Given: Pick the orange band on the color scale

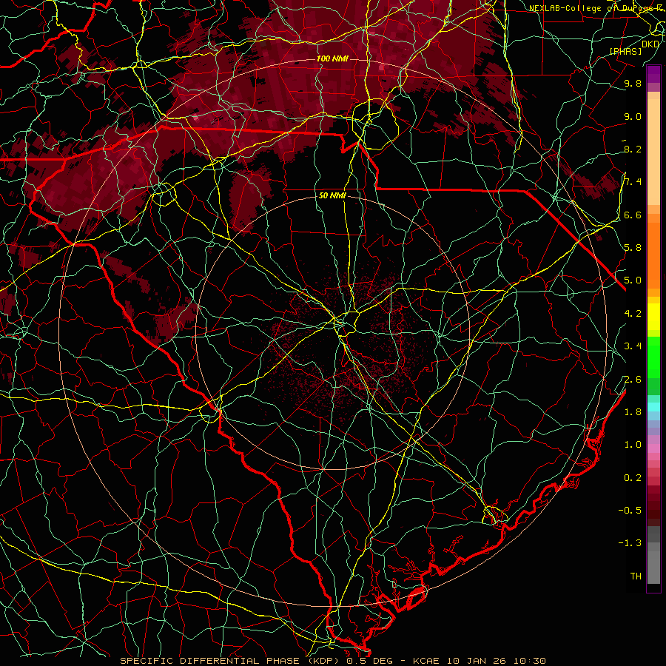Looking at the screenshot, I should point(653,255).
